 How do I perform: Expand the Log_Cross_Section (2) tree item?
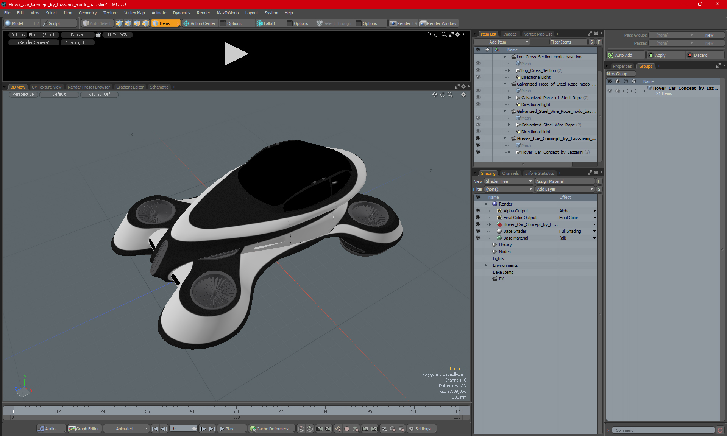tap(509, 70)
